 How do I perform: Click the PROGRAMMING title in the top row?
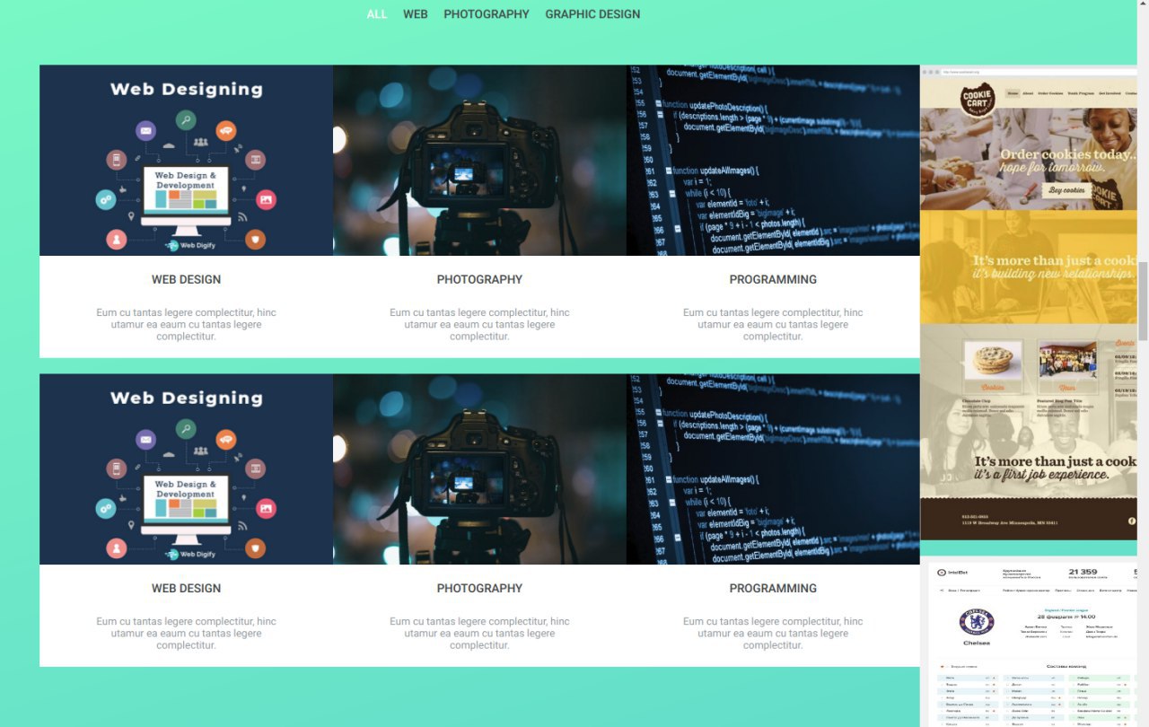[773, 279]
